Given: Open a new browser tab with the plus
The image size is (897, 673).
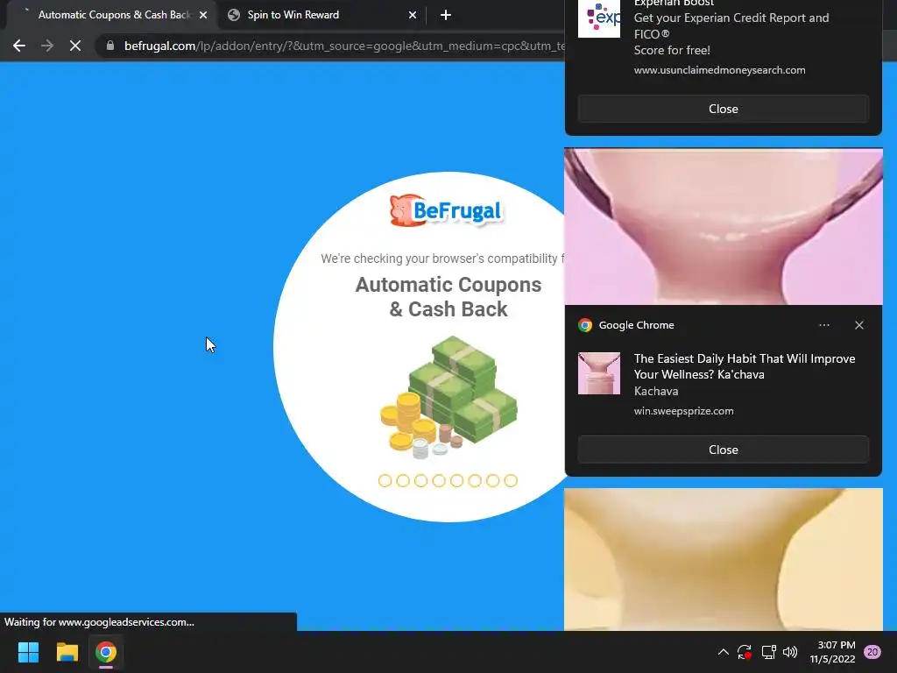Looking at the screenshot, I should pyautogui.click(x=446, y=15).
